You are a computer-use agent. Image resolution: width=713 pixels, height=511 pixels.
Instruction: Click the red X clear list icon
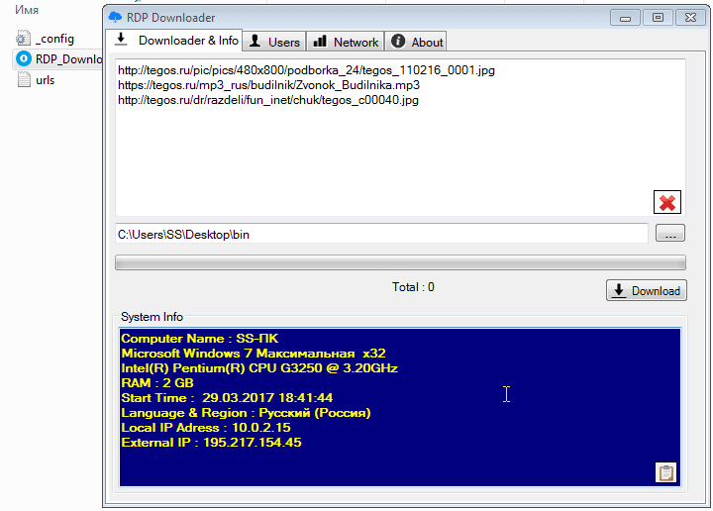coord(667,202)
